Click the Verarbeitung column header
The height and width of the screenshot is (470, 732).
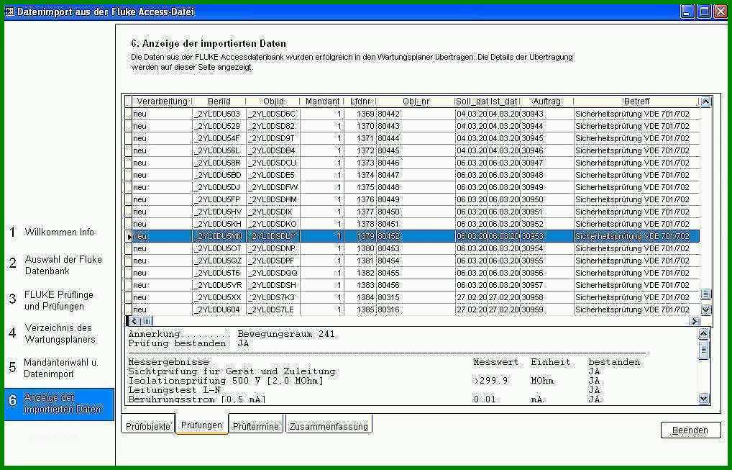tap(162, 101)
